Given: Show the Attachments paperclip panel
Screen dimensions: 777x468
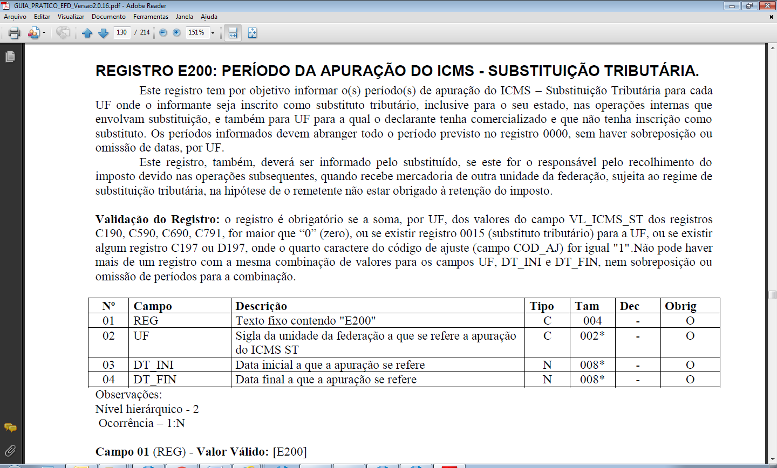Looking at the screenshot, I should 10,450.
